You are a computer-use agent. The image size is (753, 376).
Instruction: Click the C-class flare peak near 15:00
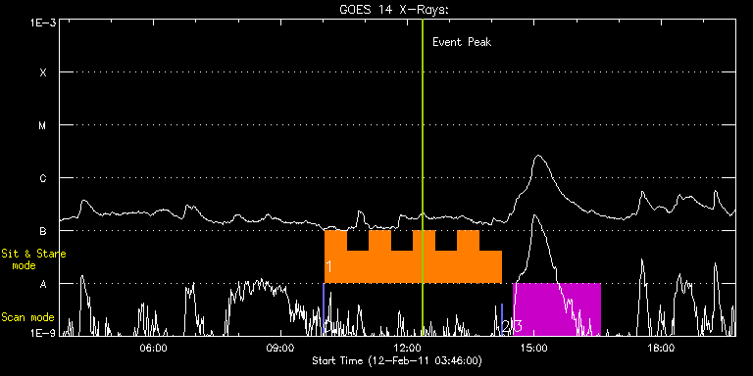[538, 156]
